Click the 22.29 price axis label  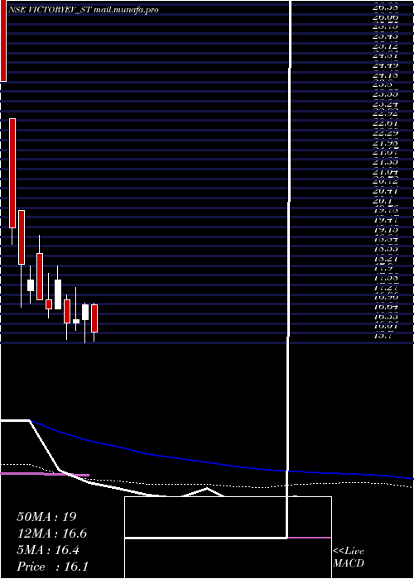coord(386,133)
